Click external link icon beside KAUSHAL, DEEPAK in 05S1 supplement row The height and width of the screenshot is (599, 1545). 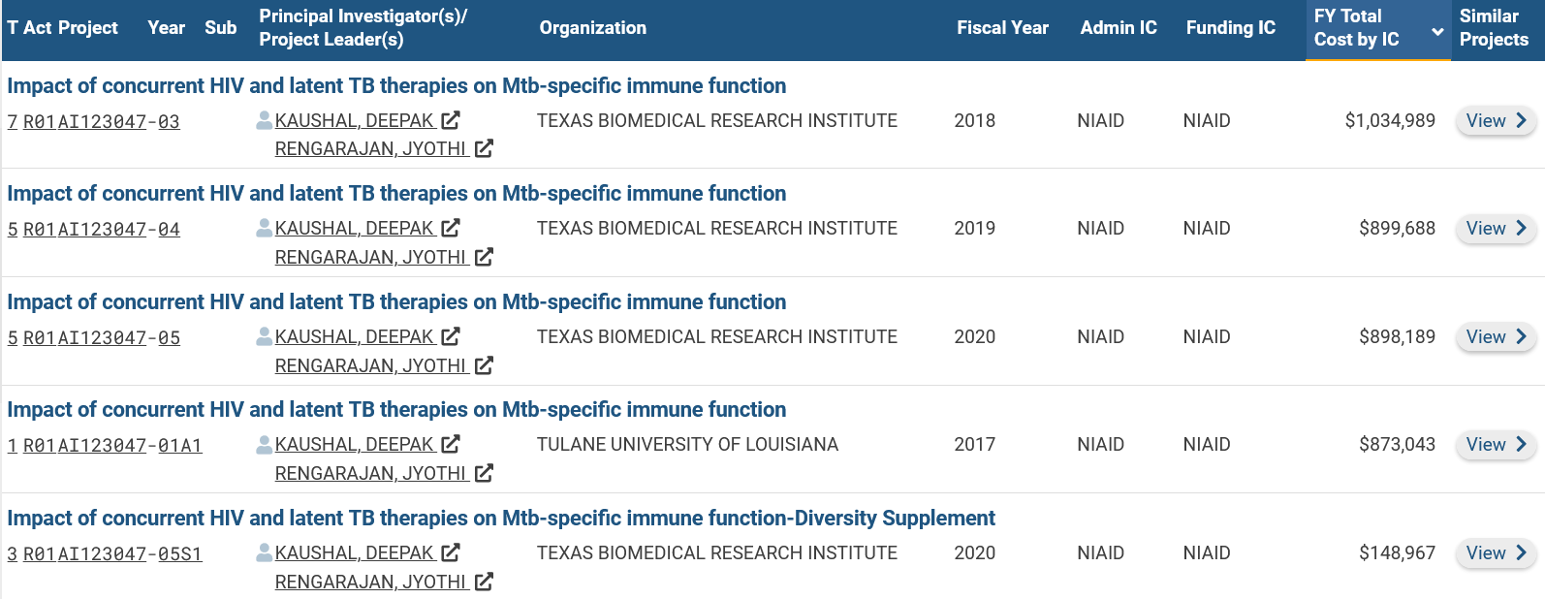[450, 552]
